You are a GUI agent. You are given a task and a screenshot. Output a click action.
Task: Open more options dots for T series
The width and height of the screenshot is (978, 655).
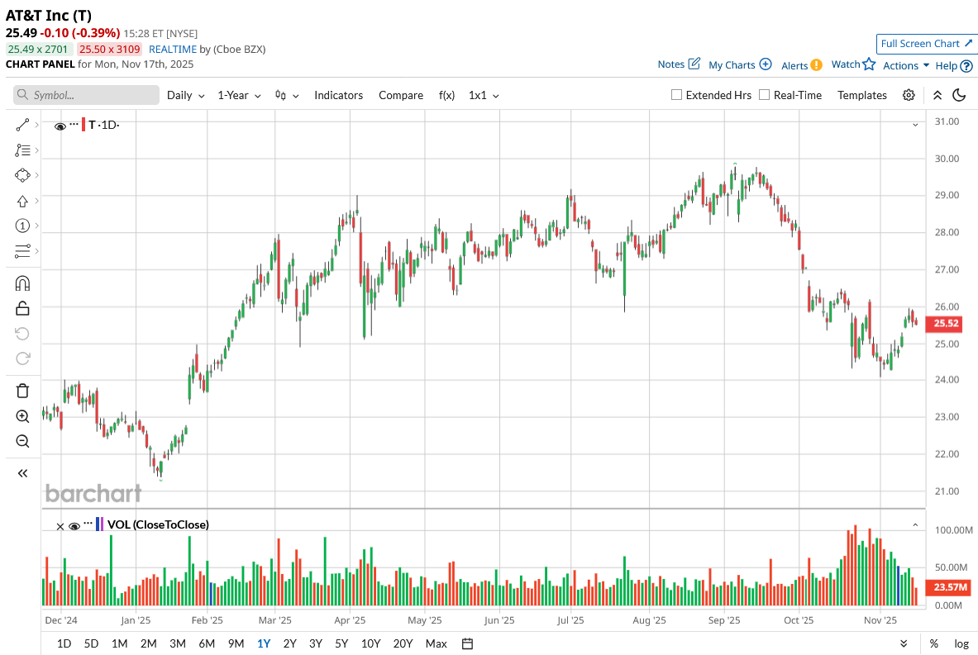[x=74, y=124]
